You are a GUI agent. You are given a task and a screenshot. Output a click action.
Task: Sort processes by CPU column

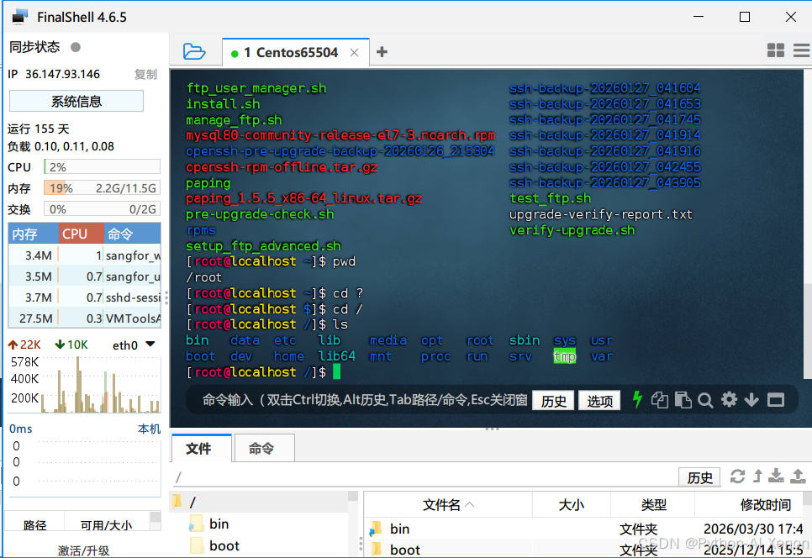click(x=82, y=234)
